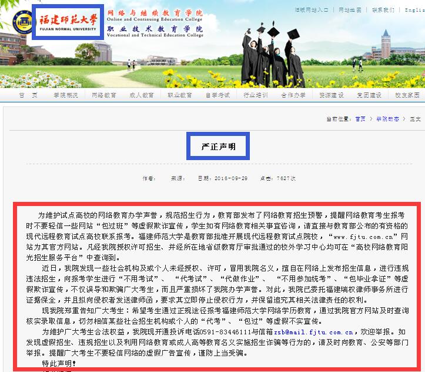Go to the 合作办学 section
This screenshot has height=372, width=425.
pyautogui.click(x=293, y=95)
